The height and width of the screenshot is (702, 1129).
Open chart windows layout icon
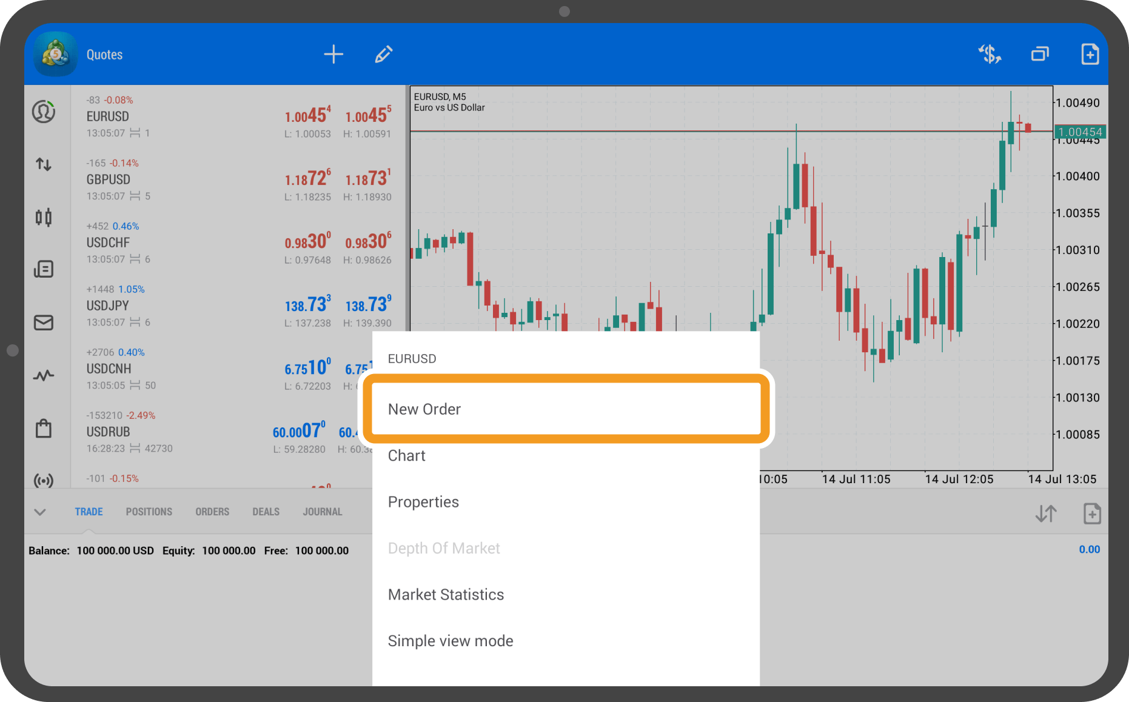click(x=1040, y=55)
